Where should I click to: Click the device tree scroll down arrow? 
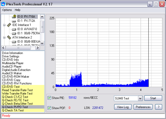click(42, 43)
